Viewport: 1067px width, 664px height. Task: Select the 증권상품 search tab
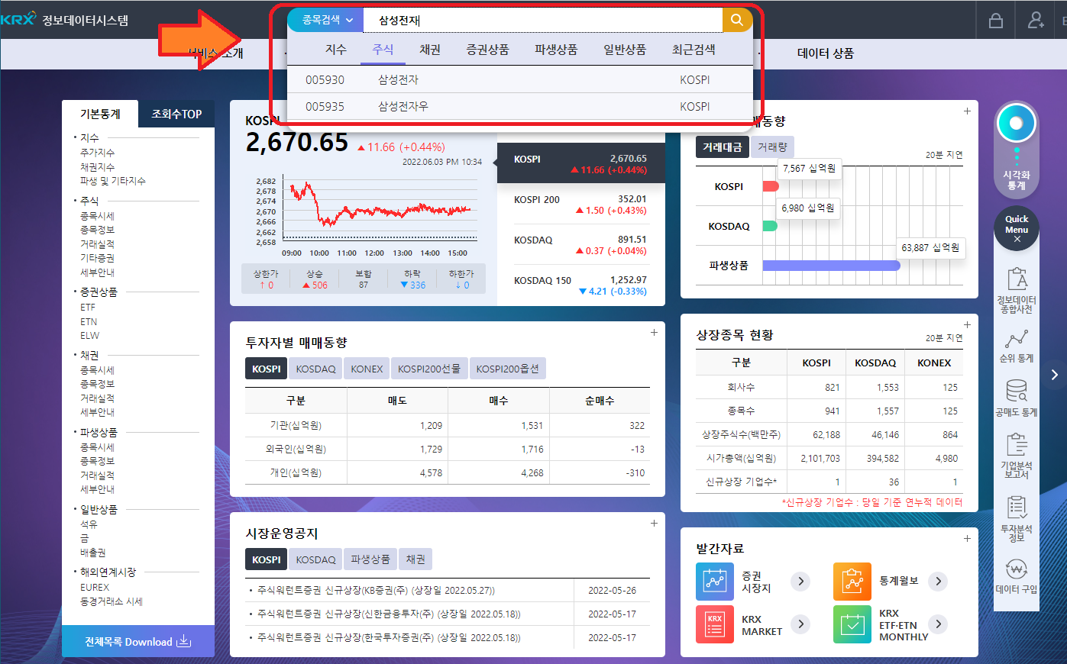tap(487, 50)
